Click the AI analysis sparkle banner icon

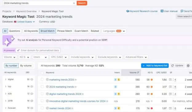(9, 41)
